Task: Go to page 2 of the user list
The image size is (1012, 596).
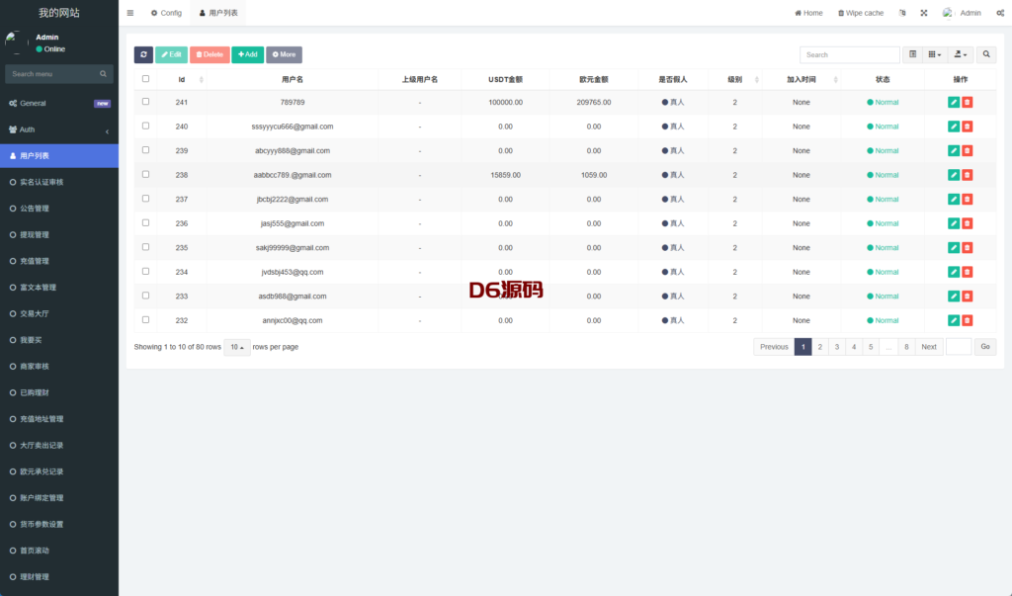Action: (819, 347)
